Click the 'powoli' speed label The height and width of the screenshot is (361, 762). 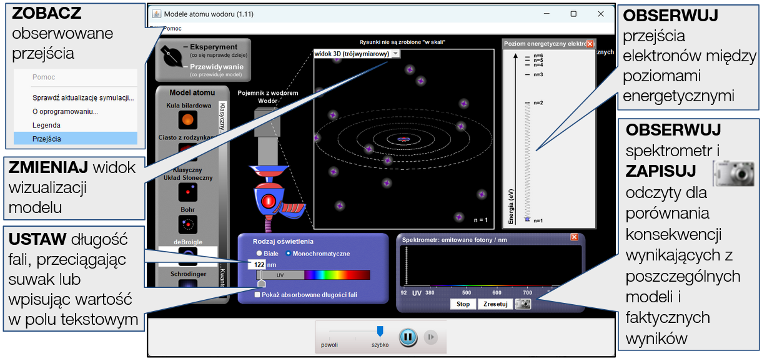(x=329, y=345)
